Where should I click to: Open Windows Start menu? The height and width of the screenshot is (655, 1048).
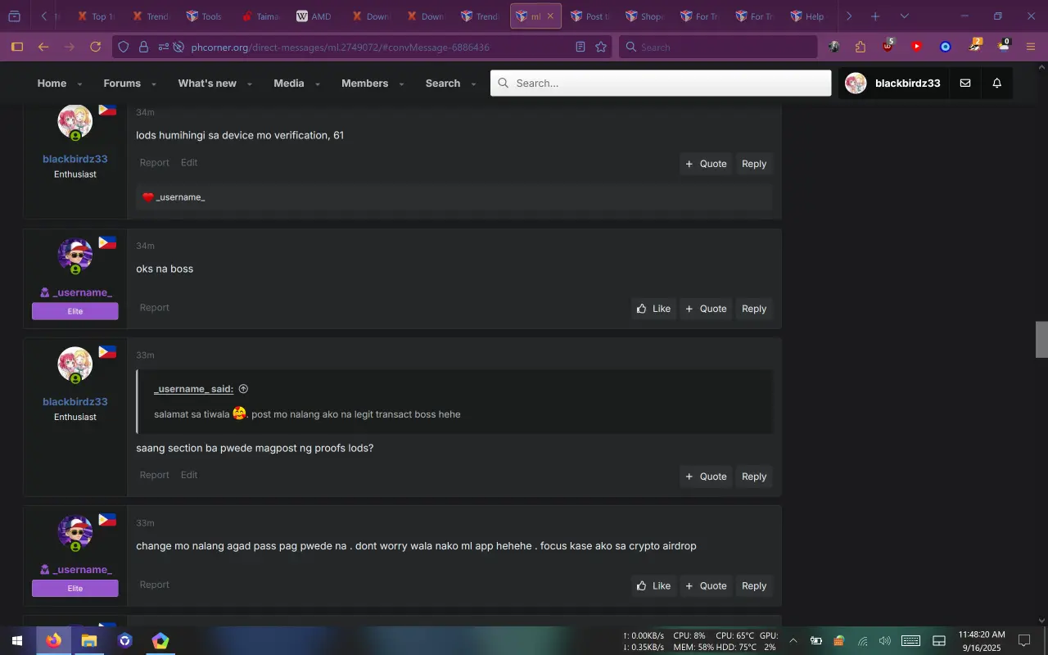pyautogui.click(x=16, y=640)
